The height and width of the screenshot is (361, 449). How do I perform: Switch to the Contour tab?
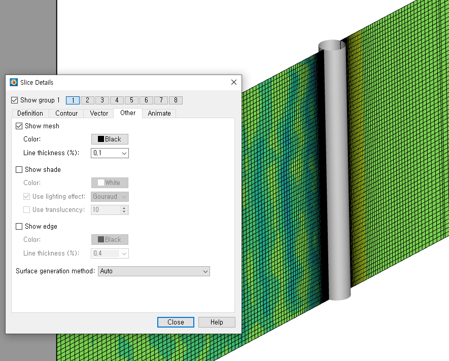click(66, 114)
